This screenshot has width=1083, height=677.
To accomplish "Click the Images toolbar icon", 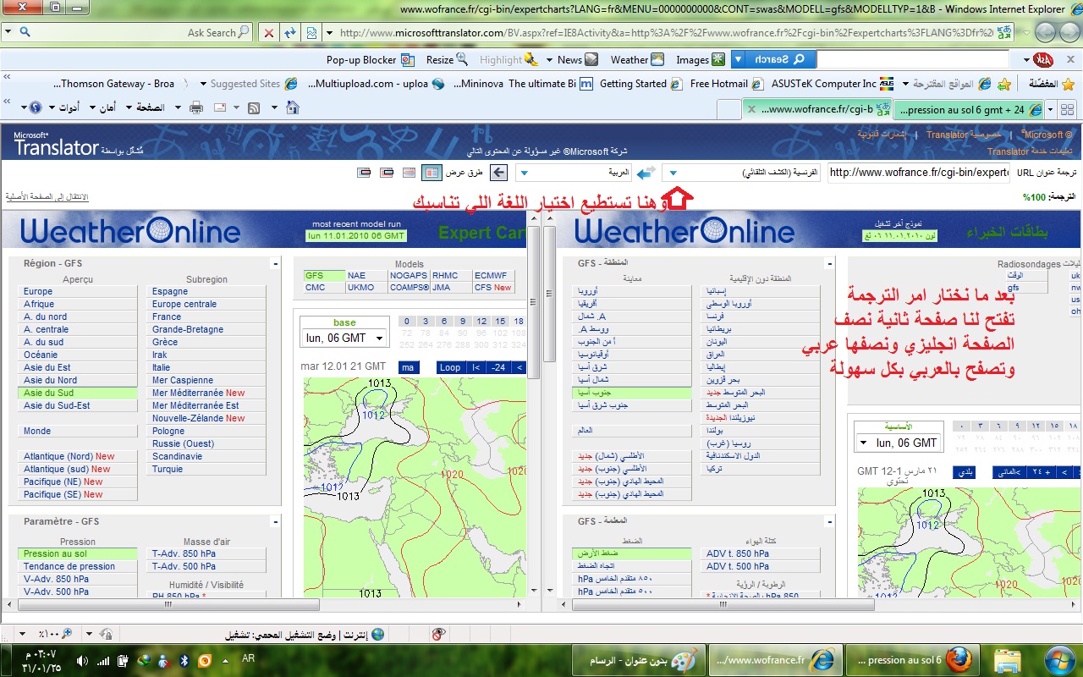I will pyautogui.click(x=718, y=59).
